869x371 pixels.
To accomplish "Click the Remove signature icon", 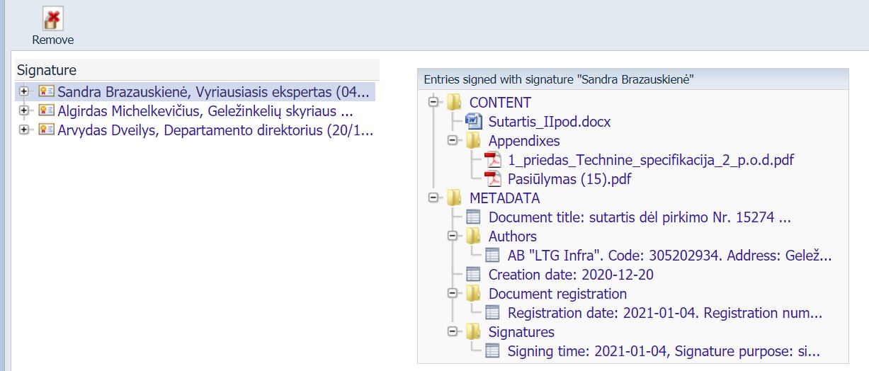I will pos(52,19).
